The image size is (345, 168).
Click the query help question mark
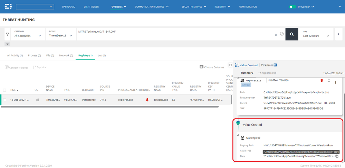tap(282, 34)
